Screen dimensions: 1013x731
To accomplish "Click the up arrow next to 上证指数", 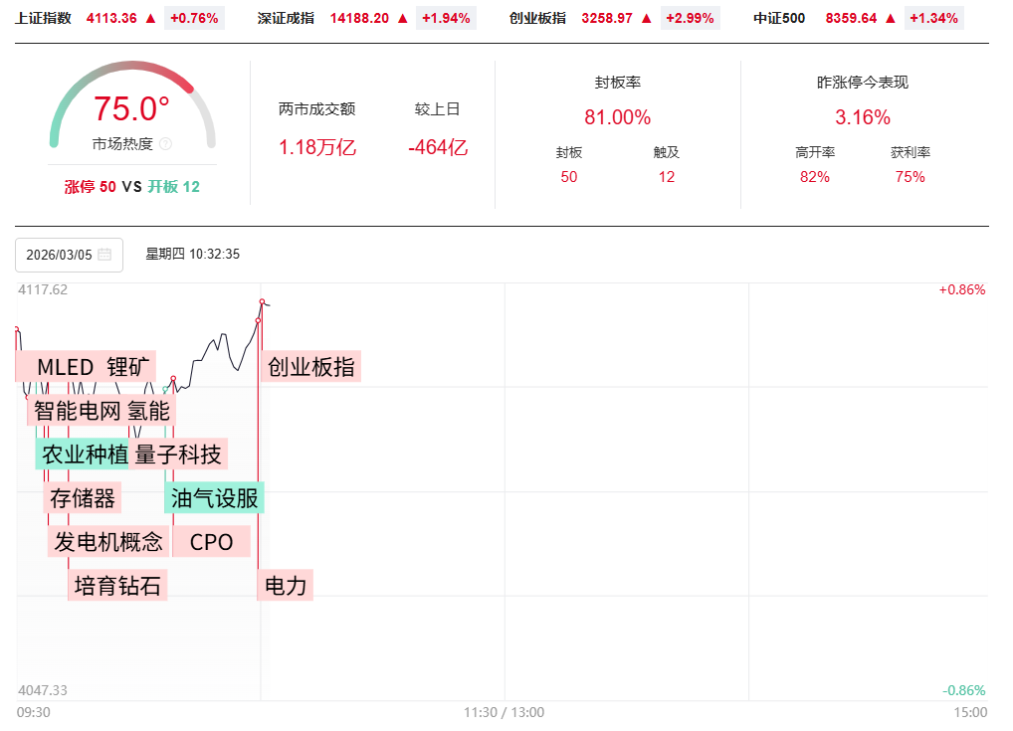I will pos(151,18).
